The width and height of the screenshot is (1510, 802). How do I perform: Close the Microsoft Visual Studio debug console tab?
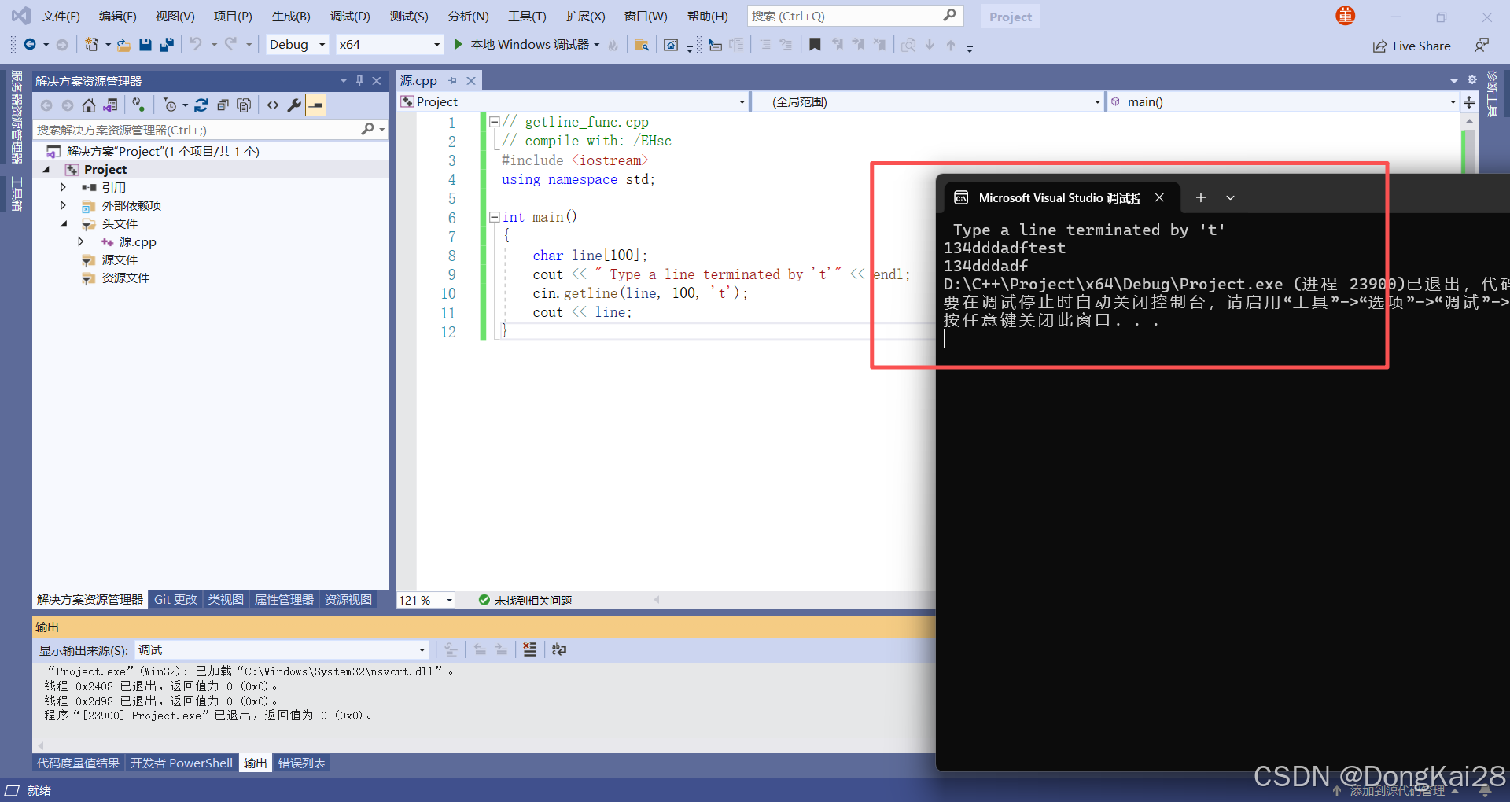click(x=1159, y=198)
